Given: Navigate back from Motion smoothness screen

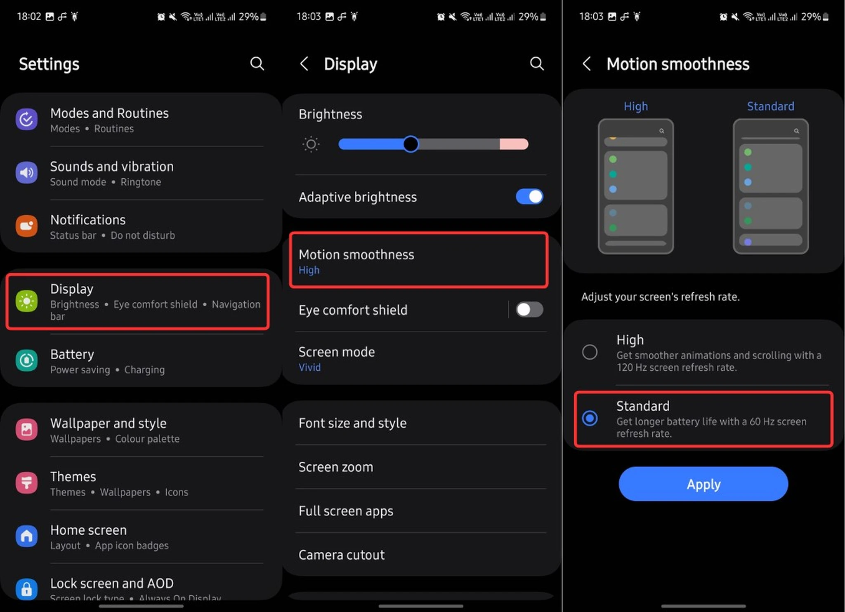Looking at the screenshot, I should 586,64.
